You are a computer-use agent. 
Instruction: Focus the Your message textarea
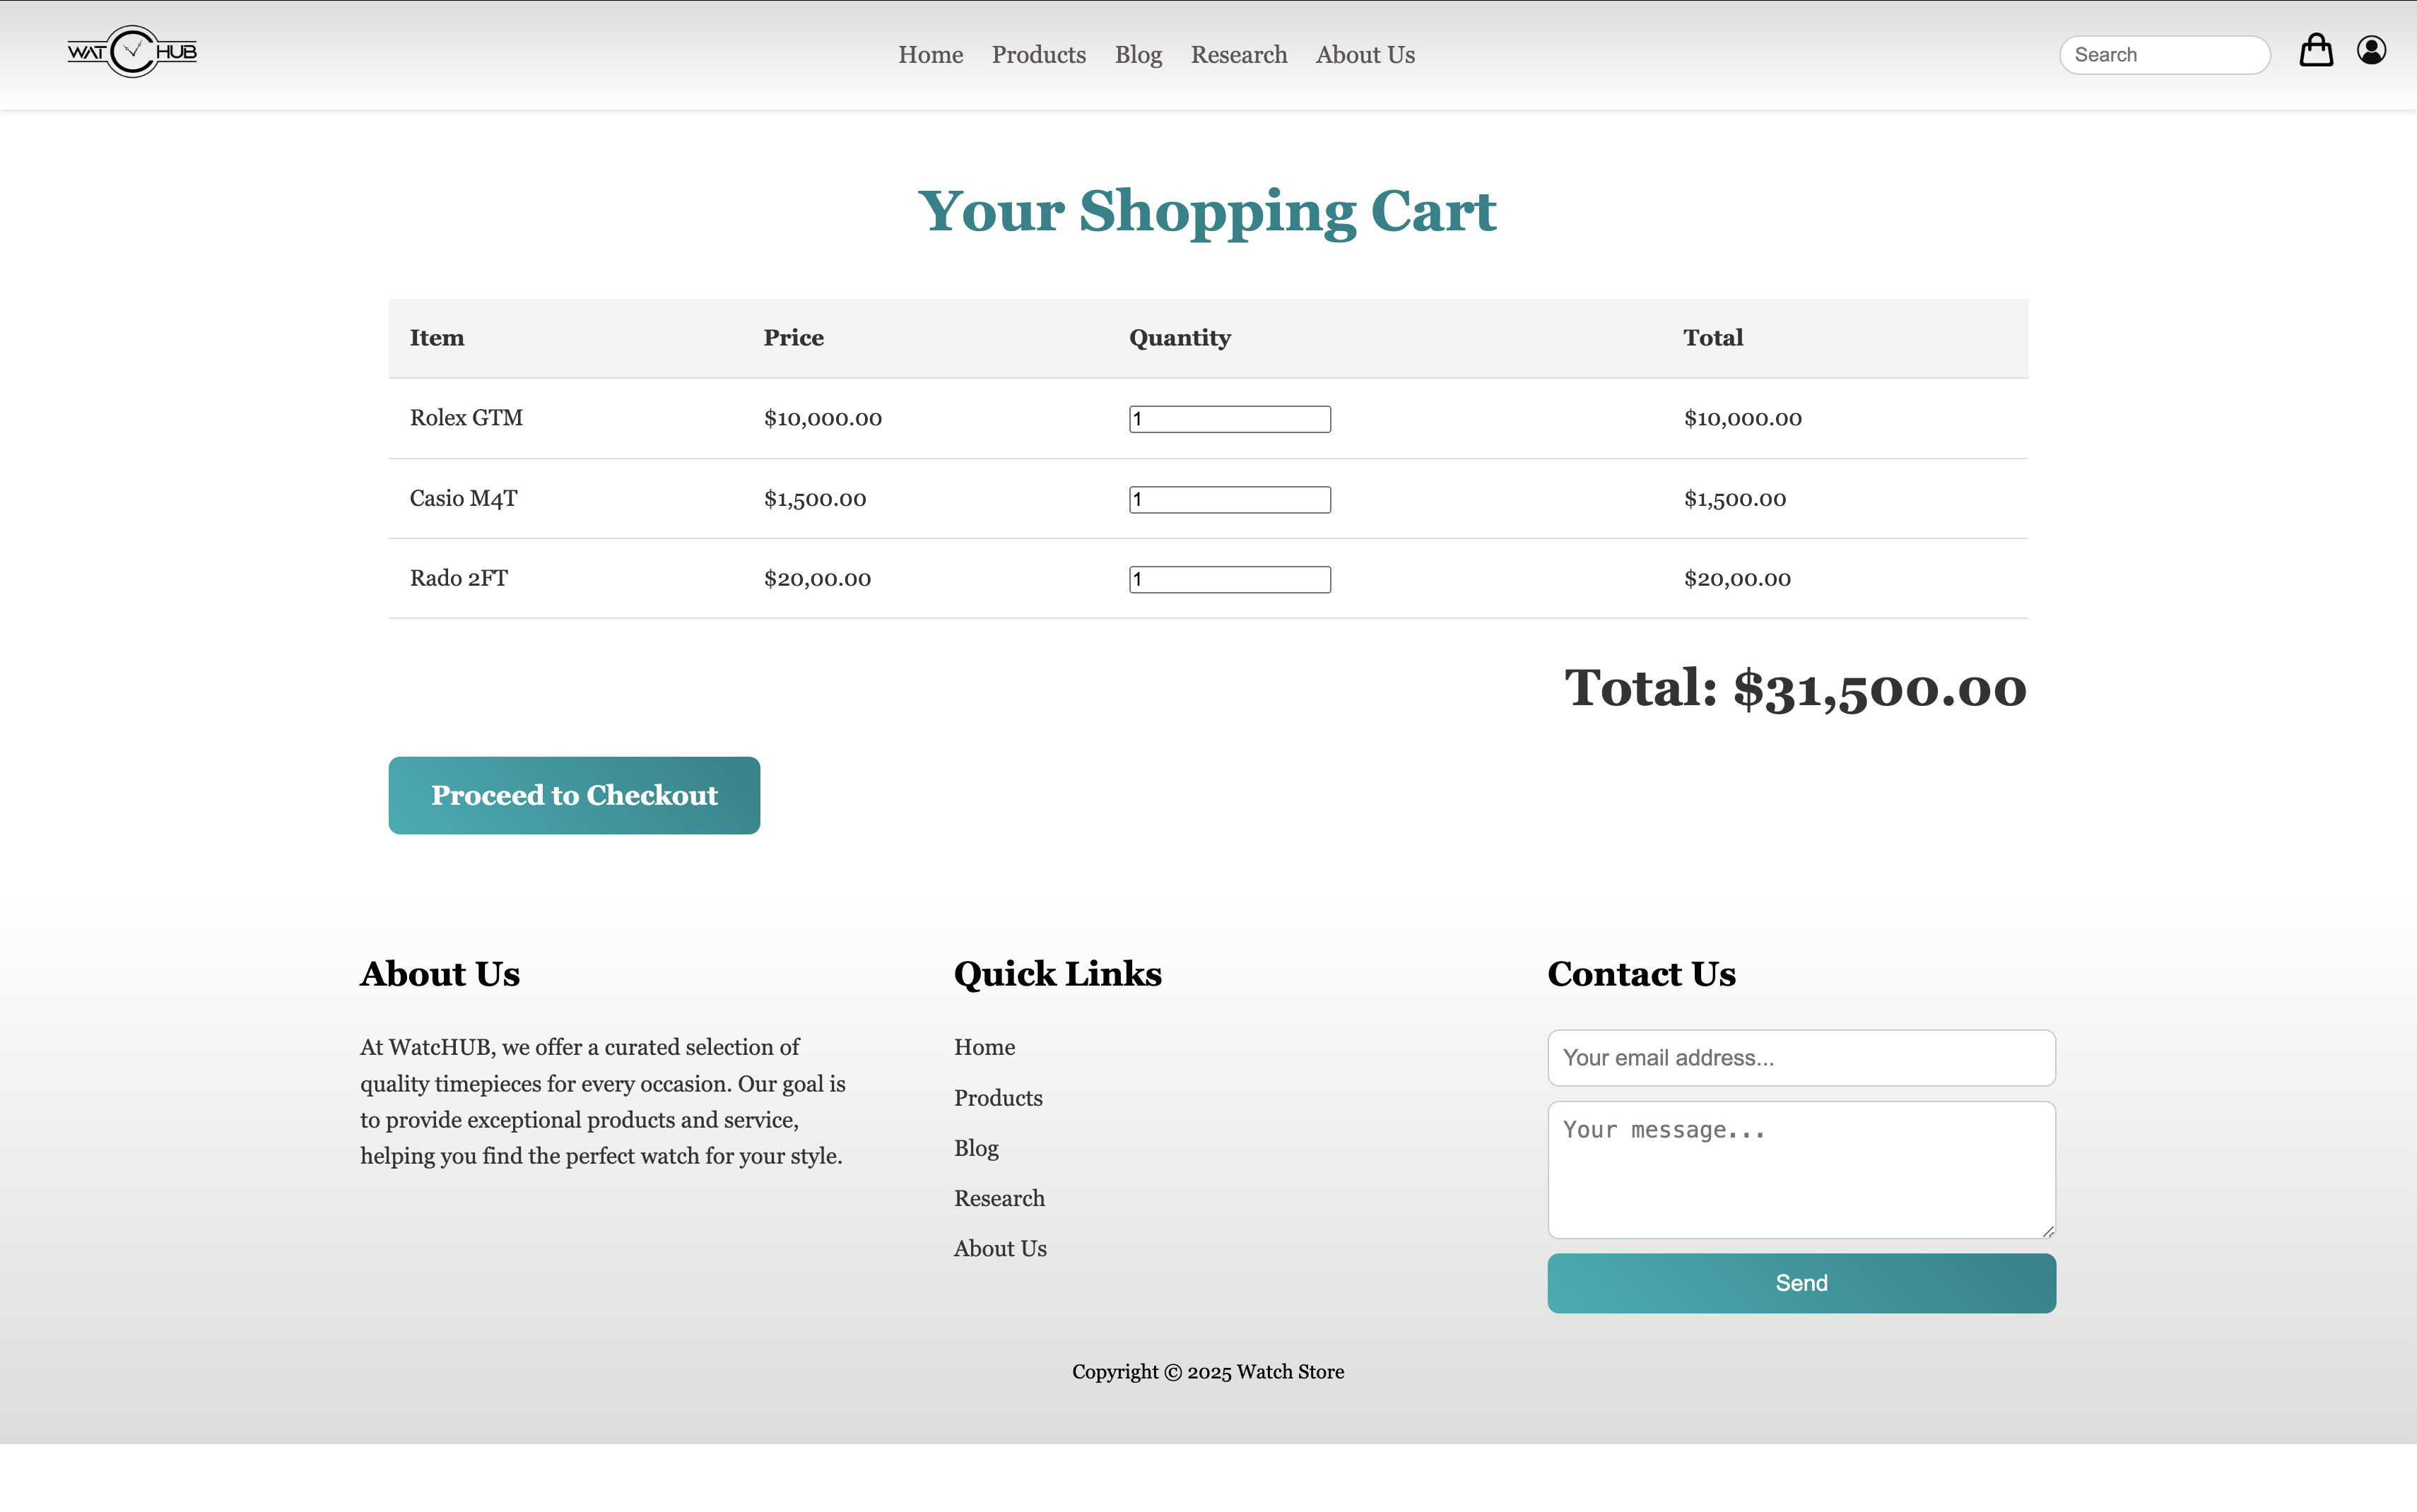point(1801,1170)
